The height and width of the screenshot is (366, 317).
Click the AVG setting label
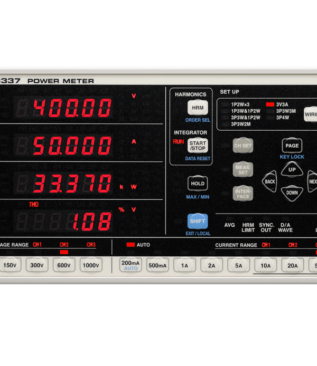click(x=229, y=225)
